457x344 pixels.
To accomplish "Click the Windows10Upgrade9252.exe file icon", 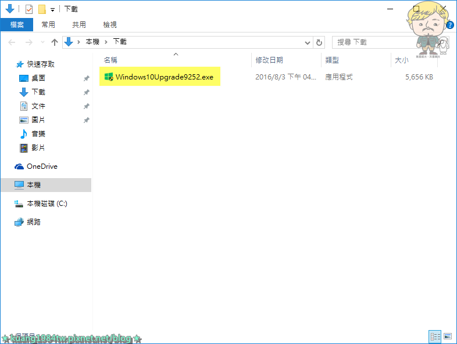I will click(x=109, y=77).
